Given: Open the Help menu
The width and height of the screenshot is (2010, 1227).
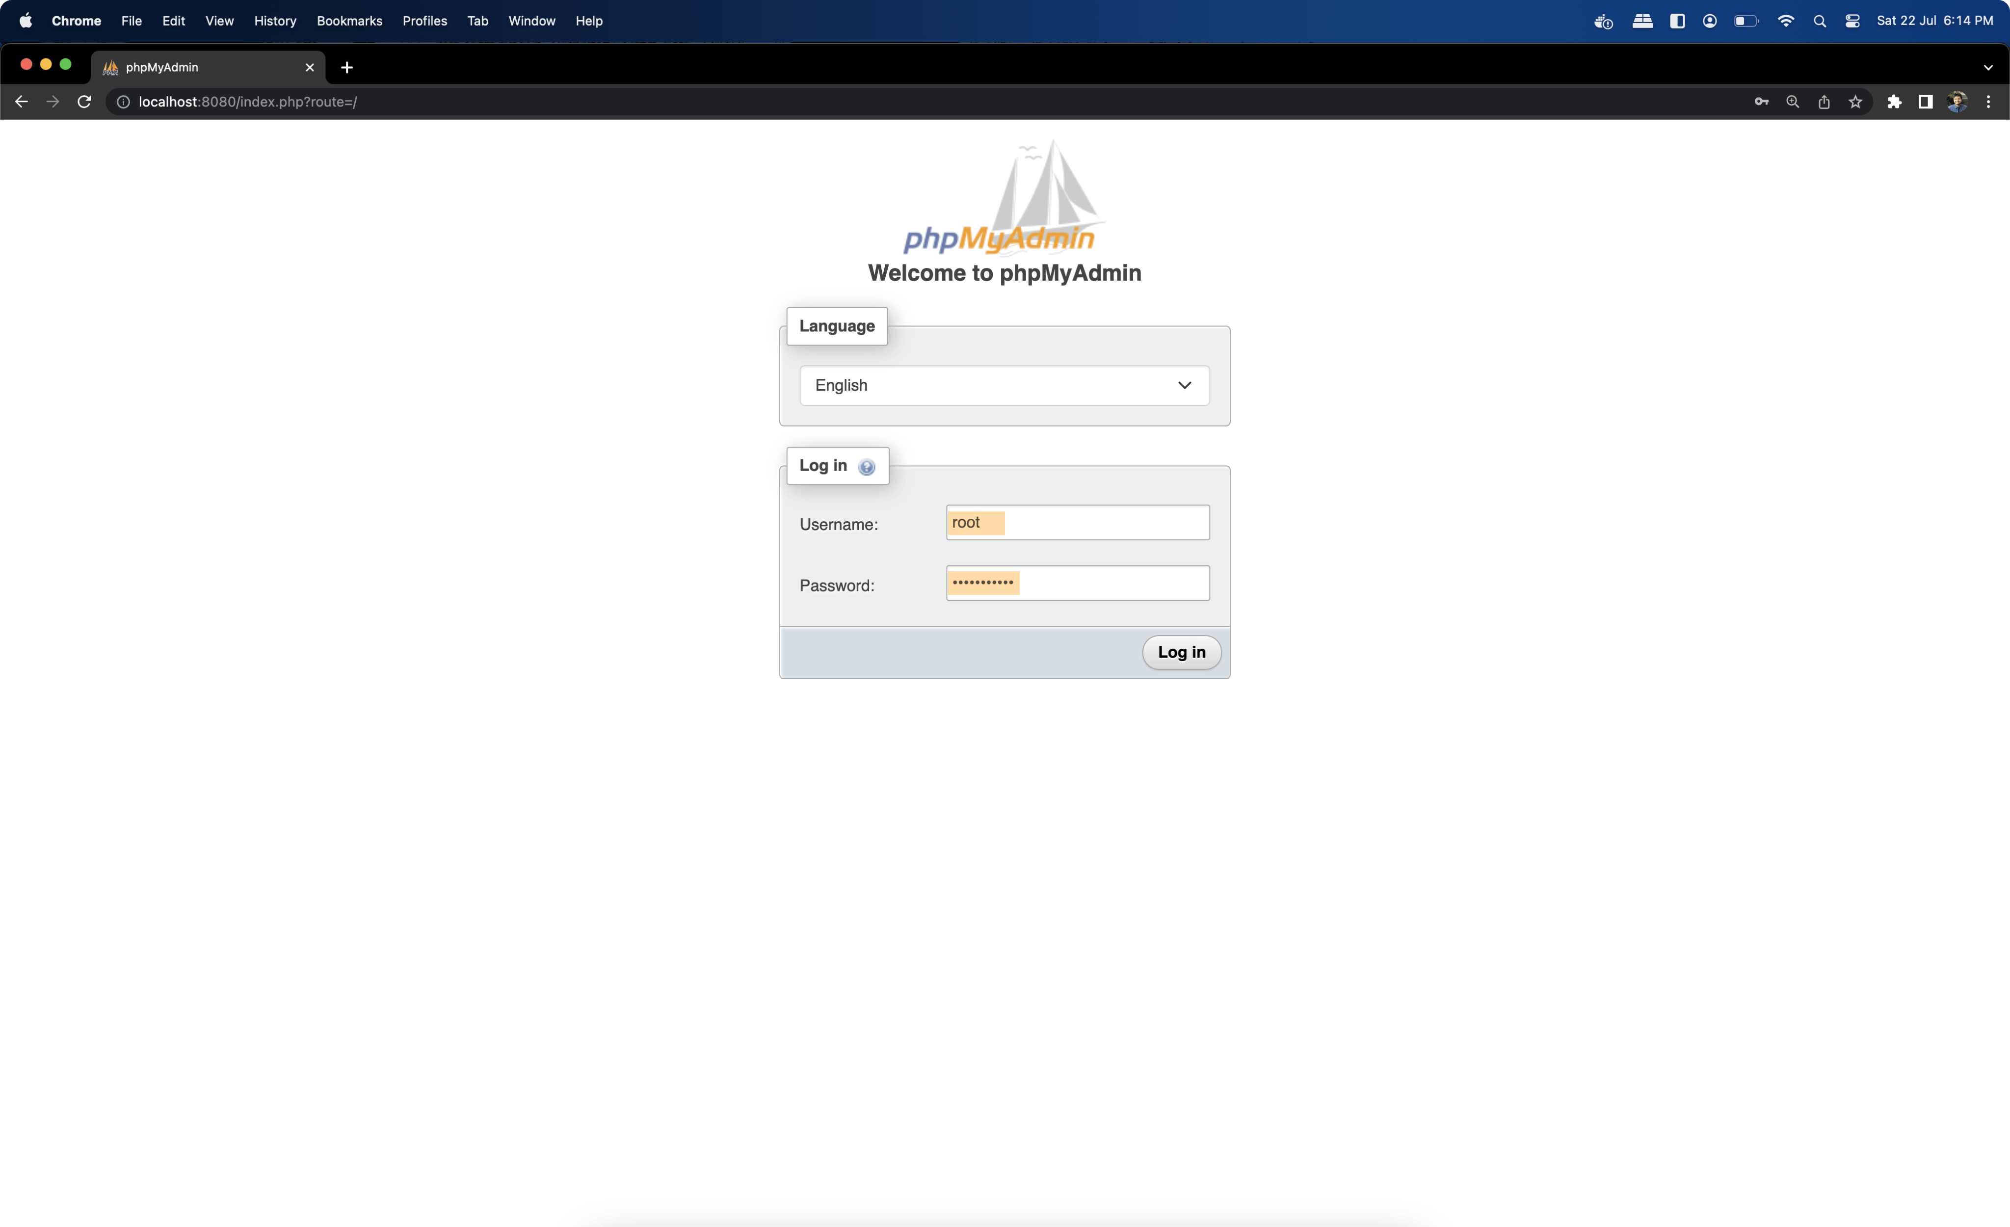Looking at the screenshot, I should tap(589, 21).
